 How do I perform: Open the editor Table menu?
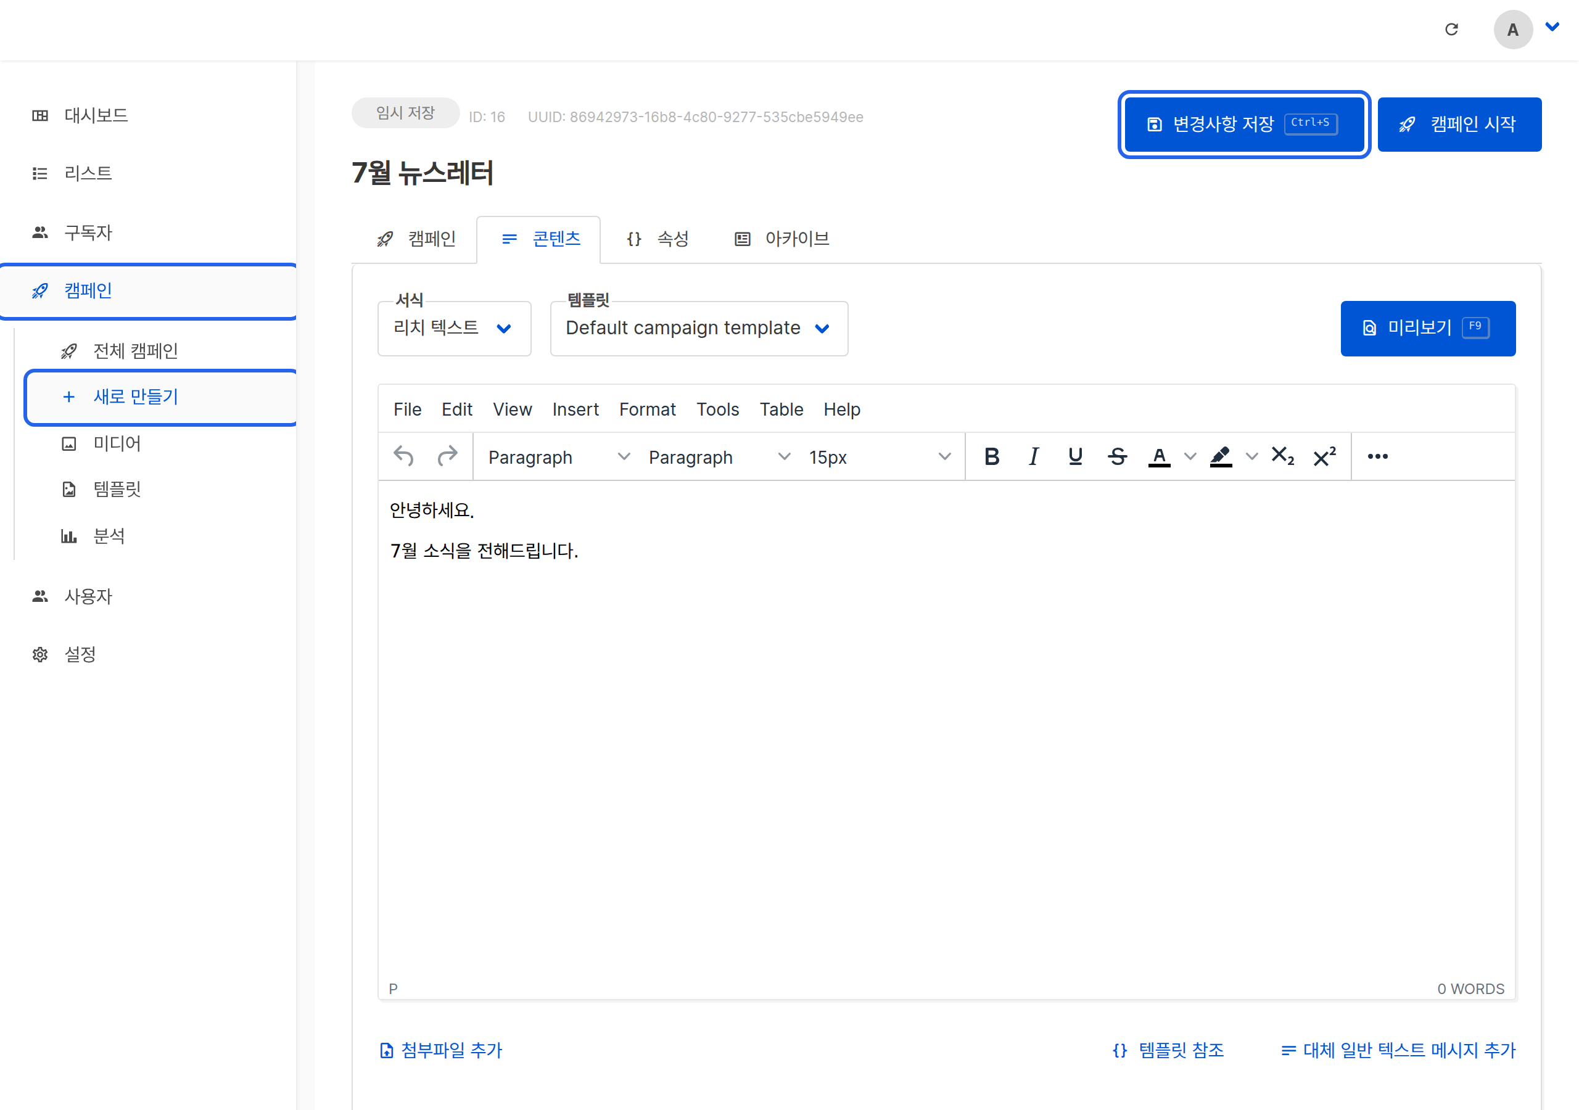click(x=781, y=409)
